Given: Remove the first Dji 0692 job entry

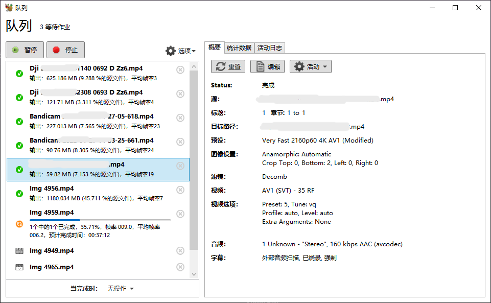Looking at the screenshot, I should pos(180,70).
